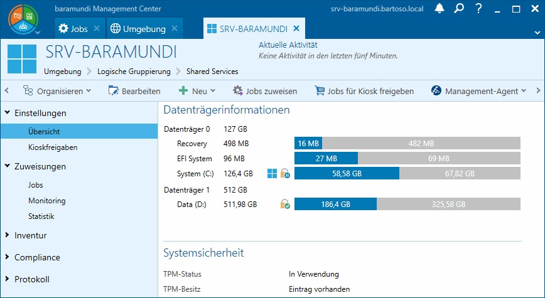Click the large Windows logo of SRV-BARAMUNDI
This screenshot has height=298, width=545.
coord(22,59)
